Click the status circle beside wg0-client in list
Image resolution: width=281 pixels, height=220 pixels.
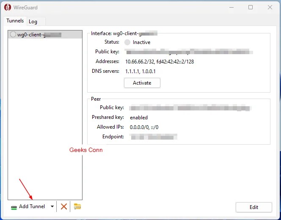[x=13, y=34]
